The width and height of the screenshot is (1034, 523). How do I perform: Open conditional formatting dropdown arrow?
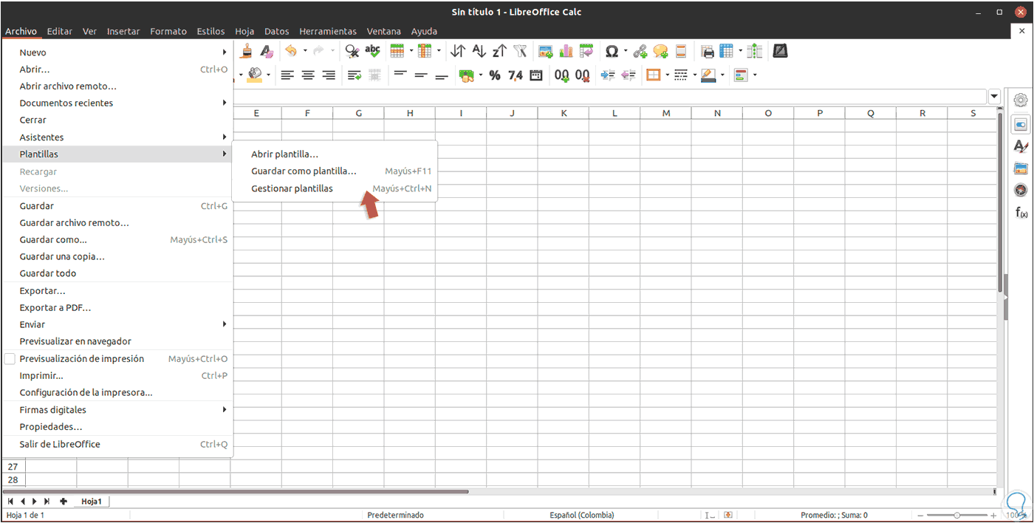pos(754,75)
